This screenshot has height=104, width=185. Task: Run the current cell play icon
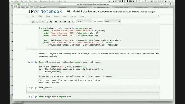65,21
